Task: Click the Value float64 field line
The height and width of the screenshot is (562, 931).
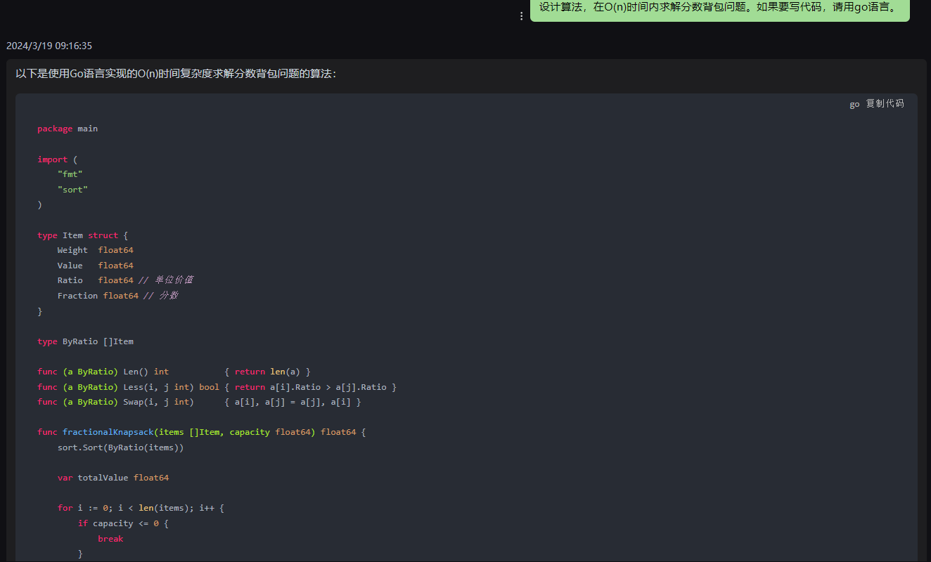Action: [x=96, y=266]
